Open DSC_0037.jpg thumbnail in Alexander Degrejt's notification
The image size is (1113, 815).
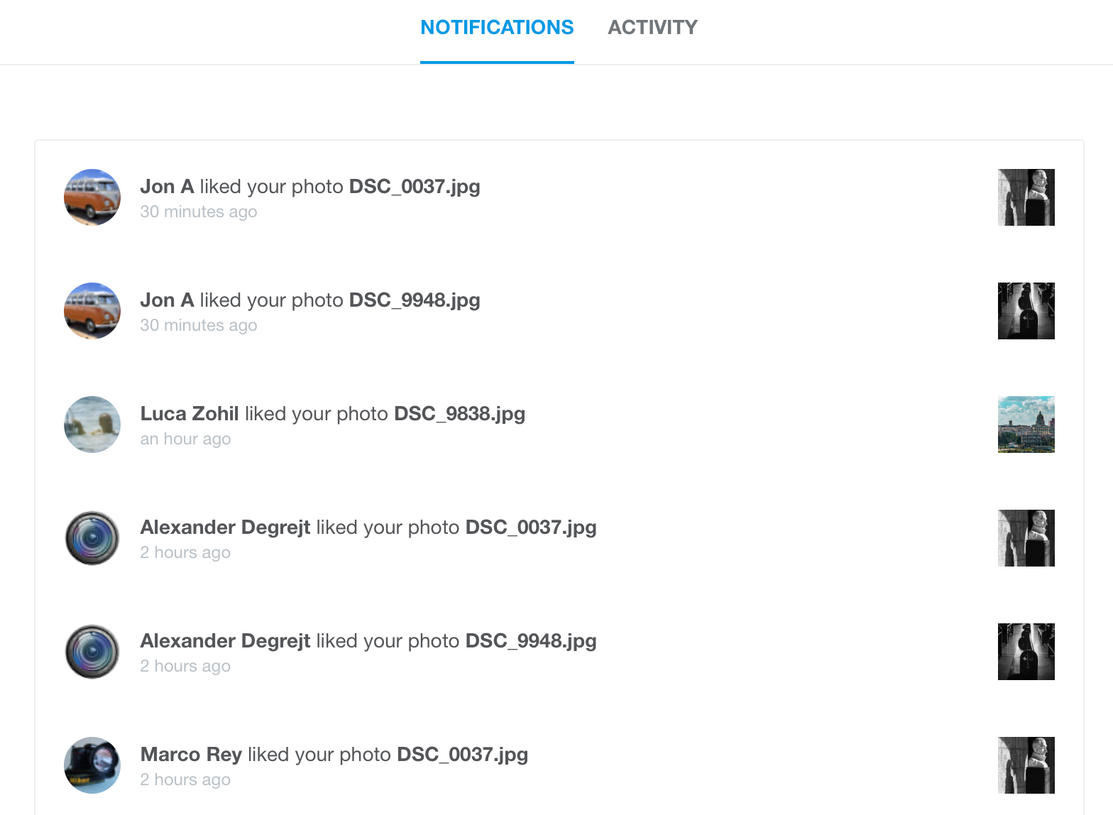[1026, 538]
